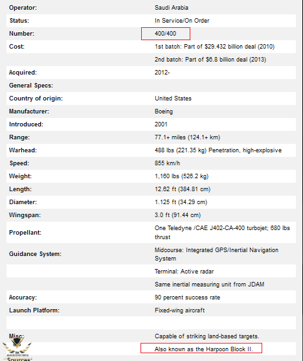Click the Guidance System label
303x361 pixels.
pos(35,254)
